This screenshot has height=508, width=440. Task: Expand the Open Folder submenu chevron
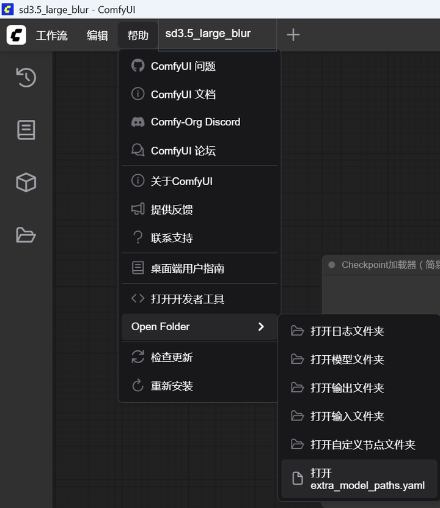click(261, 326)
